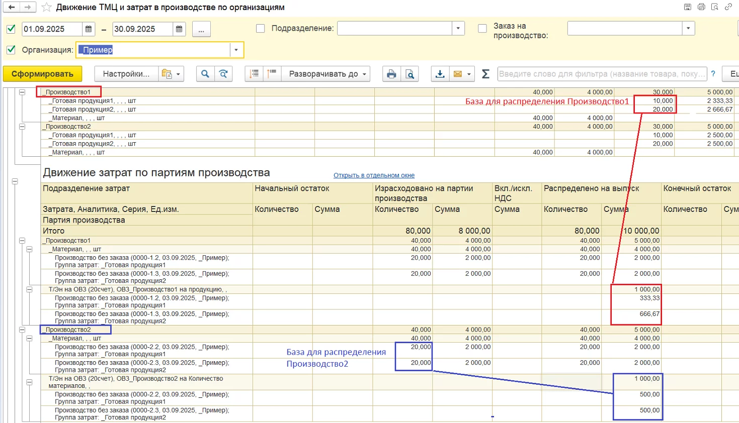Follow the Открыть в отдельном окне link
The height and width of the screenshot is (423, 739).
point(374,175)
